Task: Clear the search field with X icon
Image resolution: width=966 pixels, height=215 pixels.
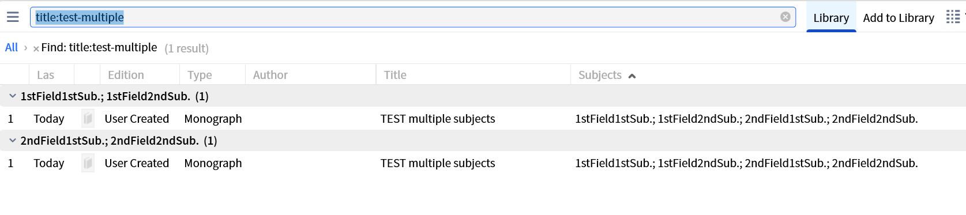Action: point(785,17)
